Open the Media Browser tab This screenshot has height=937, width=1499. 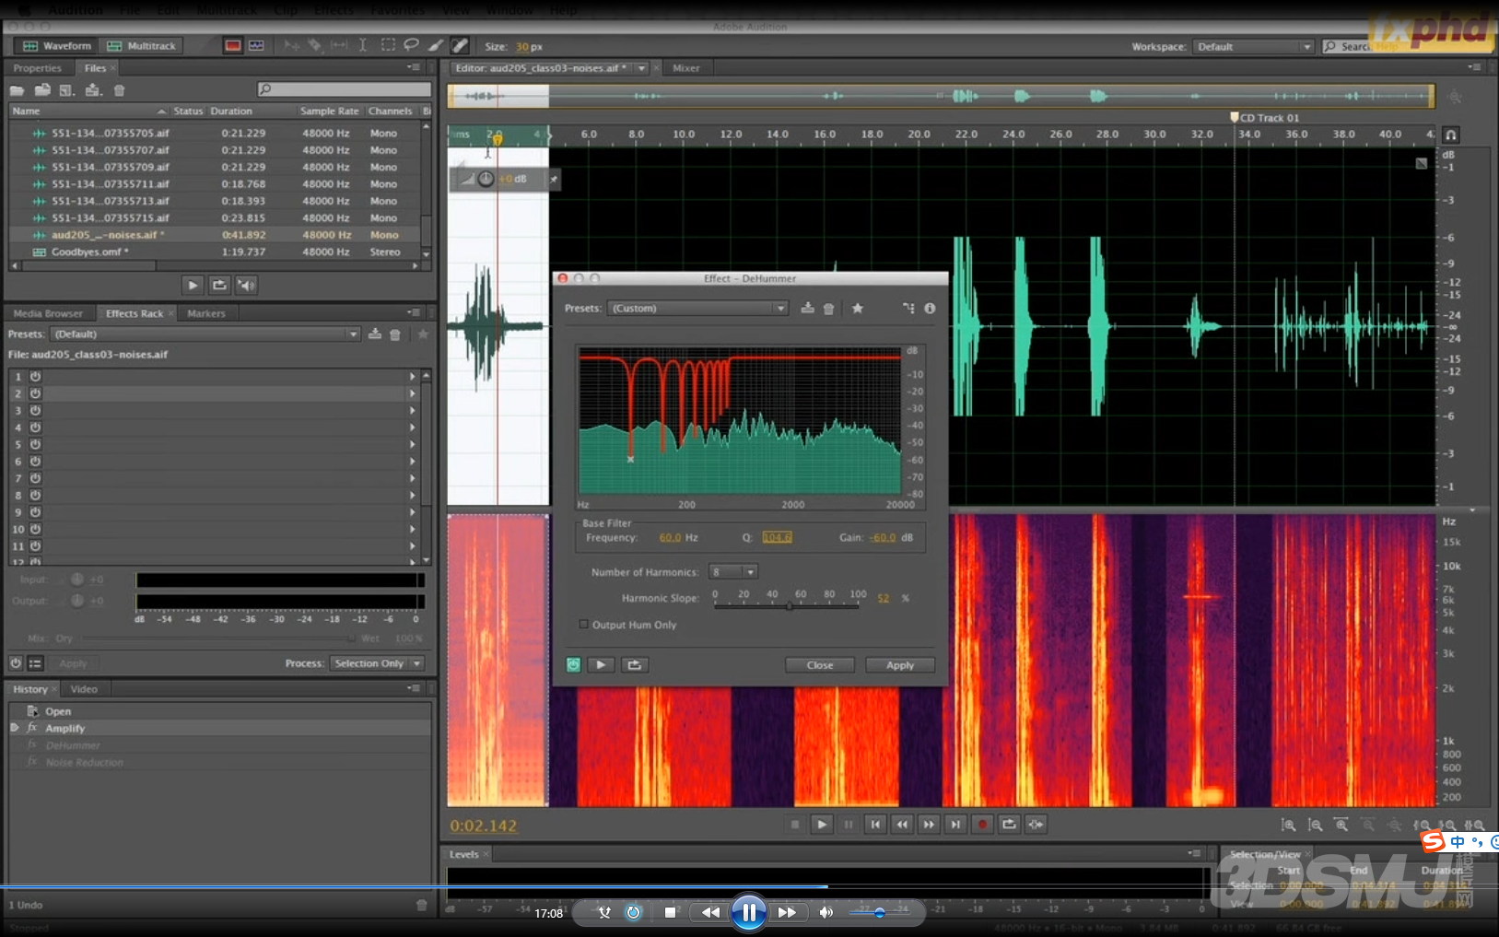48,313
